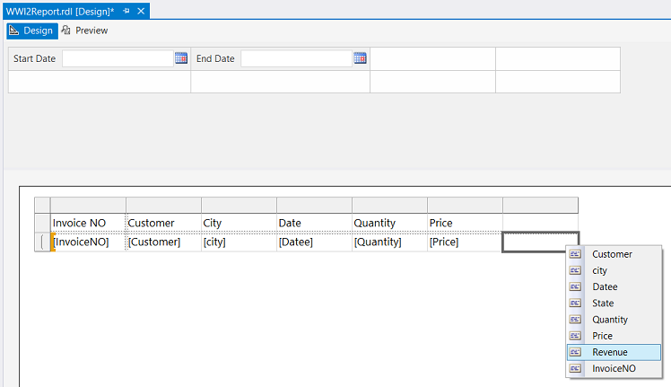Click the Revenue field icon in list
Screen dimensions: 671x387
pos(575,352)
